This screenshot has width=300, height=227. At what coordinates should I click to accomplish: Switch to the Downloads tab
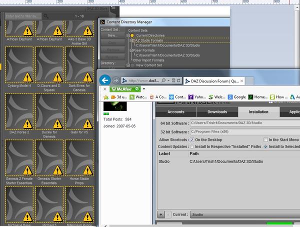(217, 112)
